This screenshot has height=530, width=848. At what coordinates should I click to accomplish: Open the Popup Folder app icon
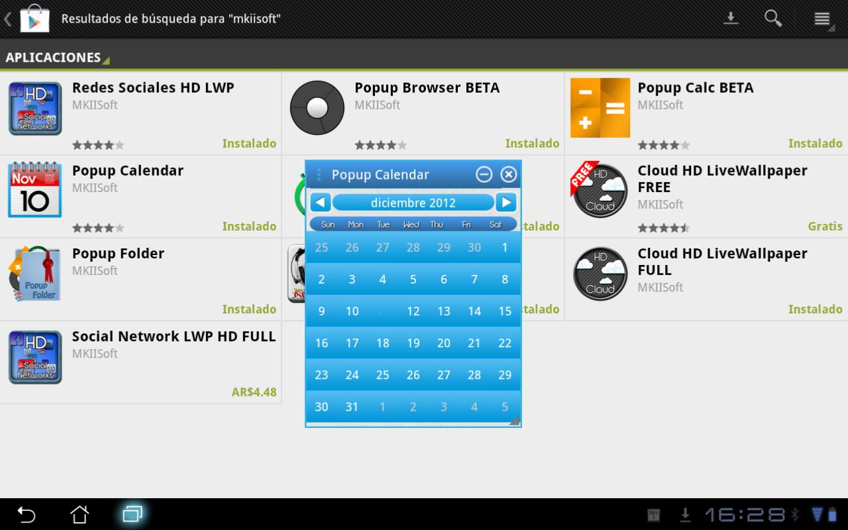pyautogui.click(x=35, y=274)
